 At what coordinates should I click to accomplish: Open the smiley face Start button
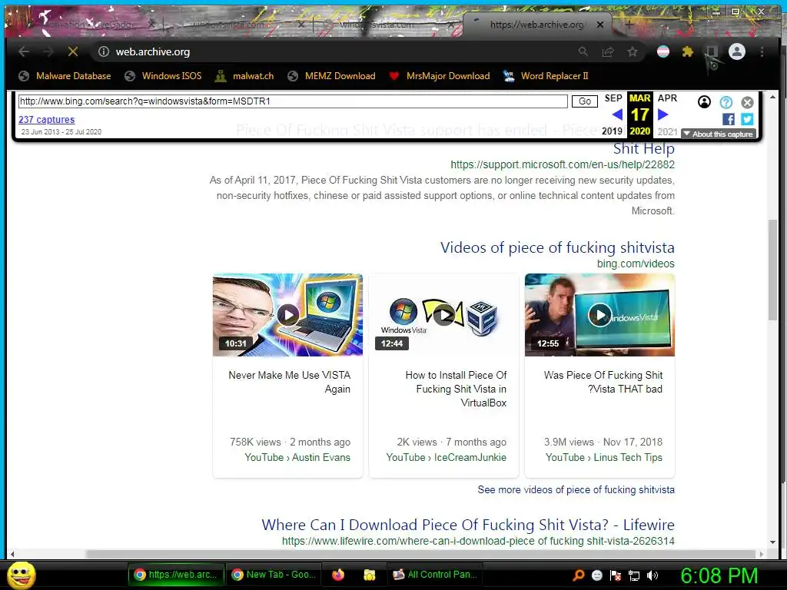click(x=22, y=575)
